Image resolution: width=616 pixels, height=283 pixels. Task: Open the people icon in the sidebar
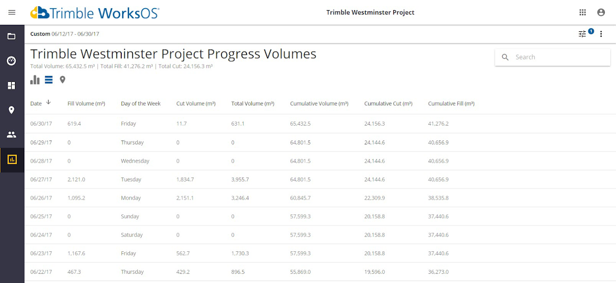[x=12, y=135]
